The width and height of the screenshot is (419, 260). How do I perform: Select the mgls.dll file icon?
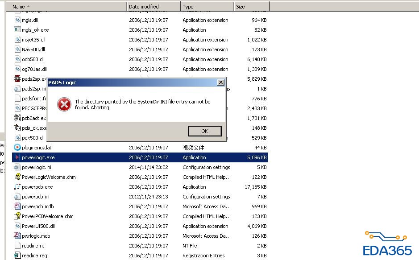coord(17,20)
